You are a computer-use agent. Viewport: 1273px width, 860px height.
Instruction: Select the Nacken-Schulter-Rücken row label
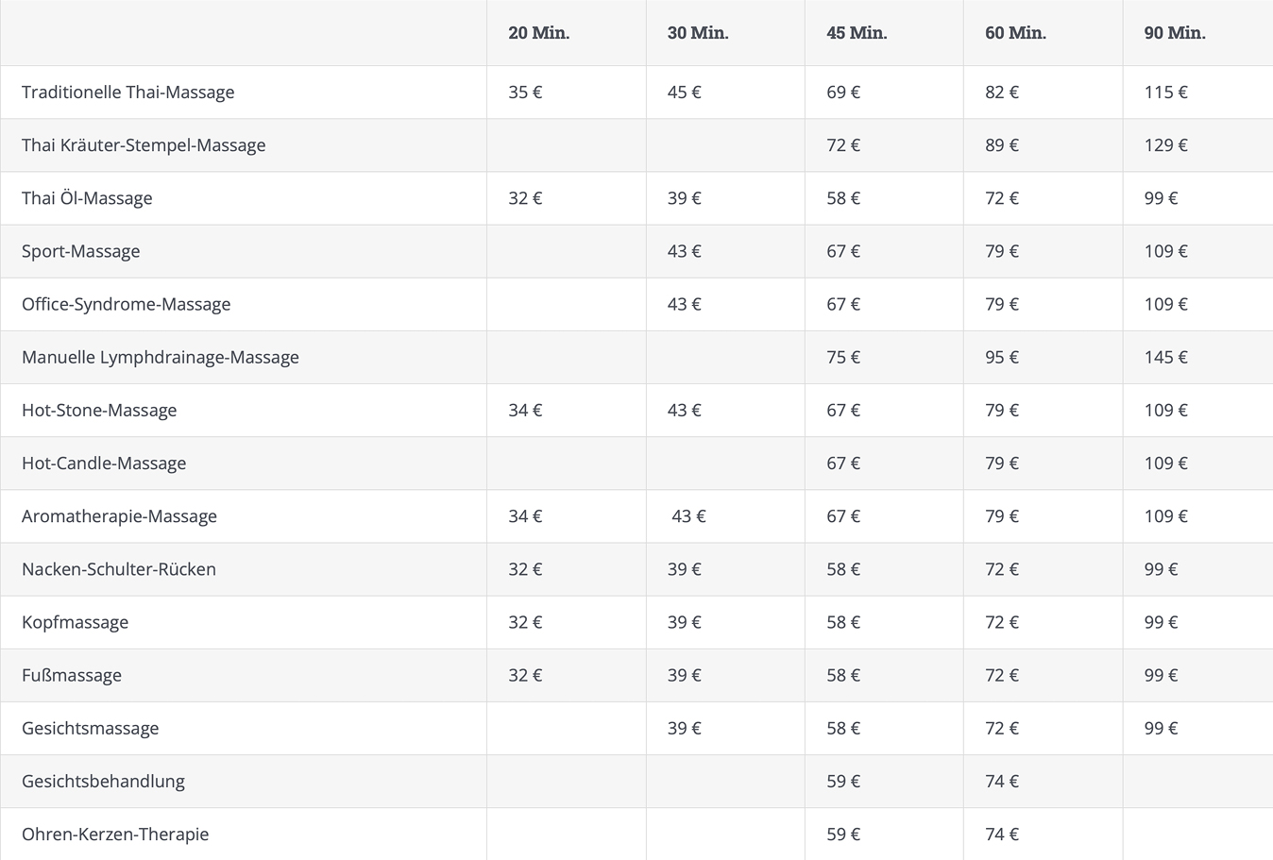[119, 569]
